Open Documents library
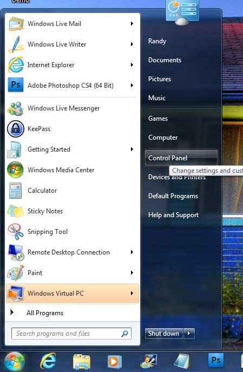Screen dimensions: 243x372 point(165,60)
